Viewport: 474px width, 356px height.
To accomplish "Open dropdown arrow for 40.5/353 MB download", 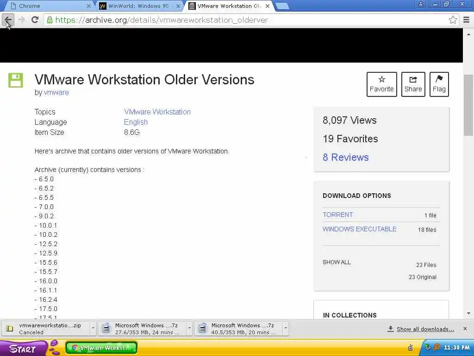I will (x=285, y=328).
